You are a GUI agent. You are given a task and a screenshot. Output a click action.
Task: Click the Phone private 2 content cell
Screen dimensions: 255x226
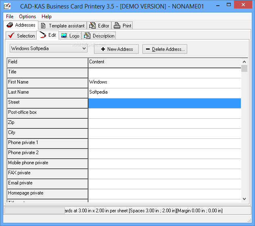(x=165, y=154)
